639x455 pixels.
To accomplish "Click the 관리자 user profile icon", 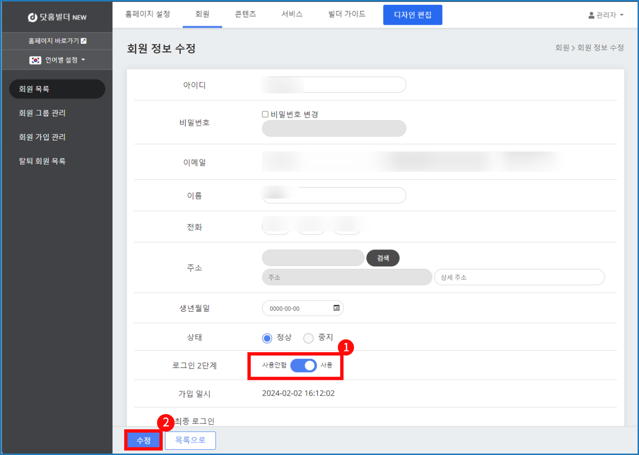I will coord(591,15).
